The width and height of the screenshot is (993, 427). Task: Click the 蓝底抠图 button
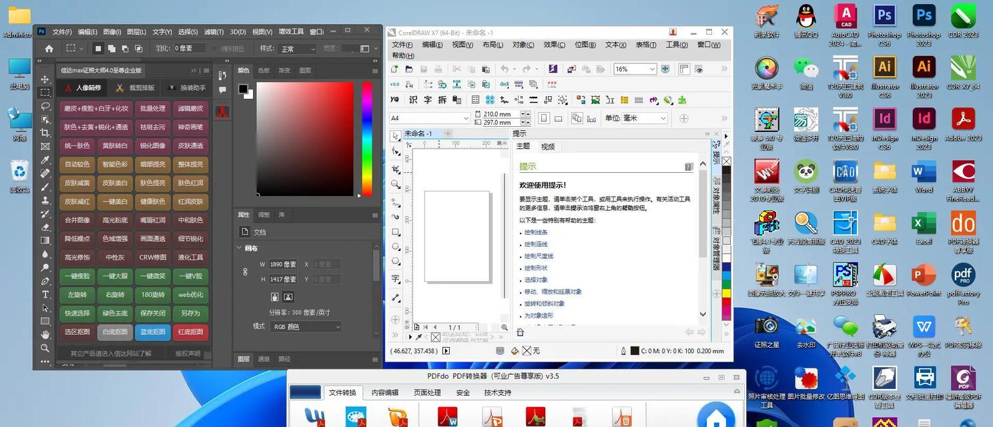click(152, 332)
